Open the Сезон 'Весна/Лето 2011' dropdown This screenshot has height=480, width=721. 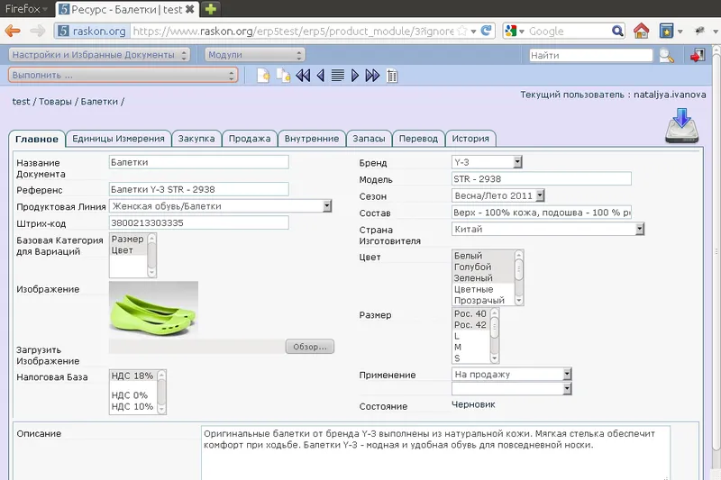coord(497,195)
